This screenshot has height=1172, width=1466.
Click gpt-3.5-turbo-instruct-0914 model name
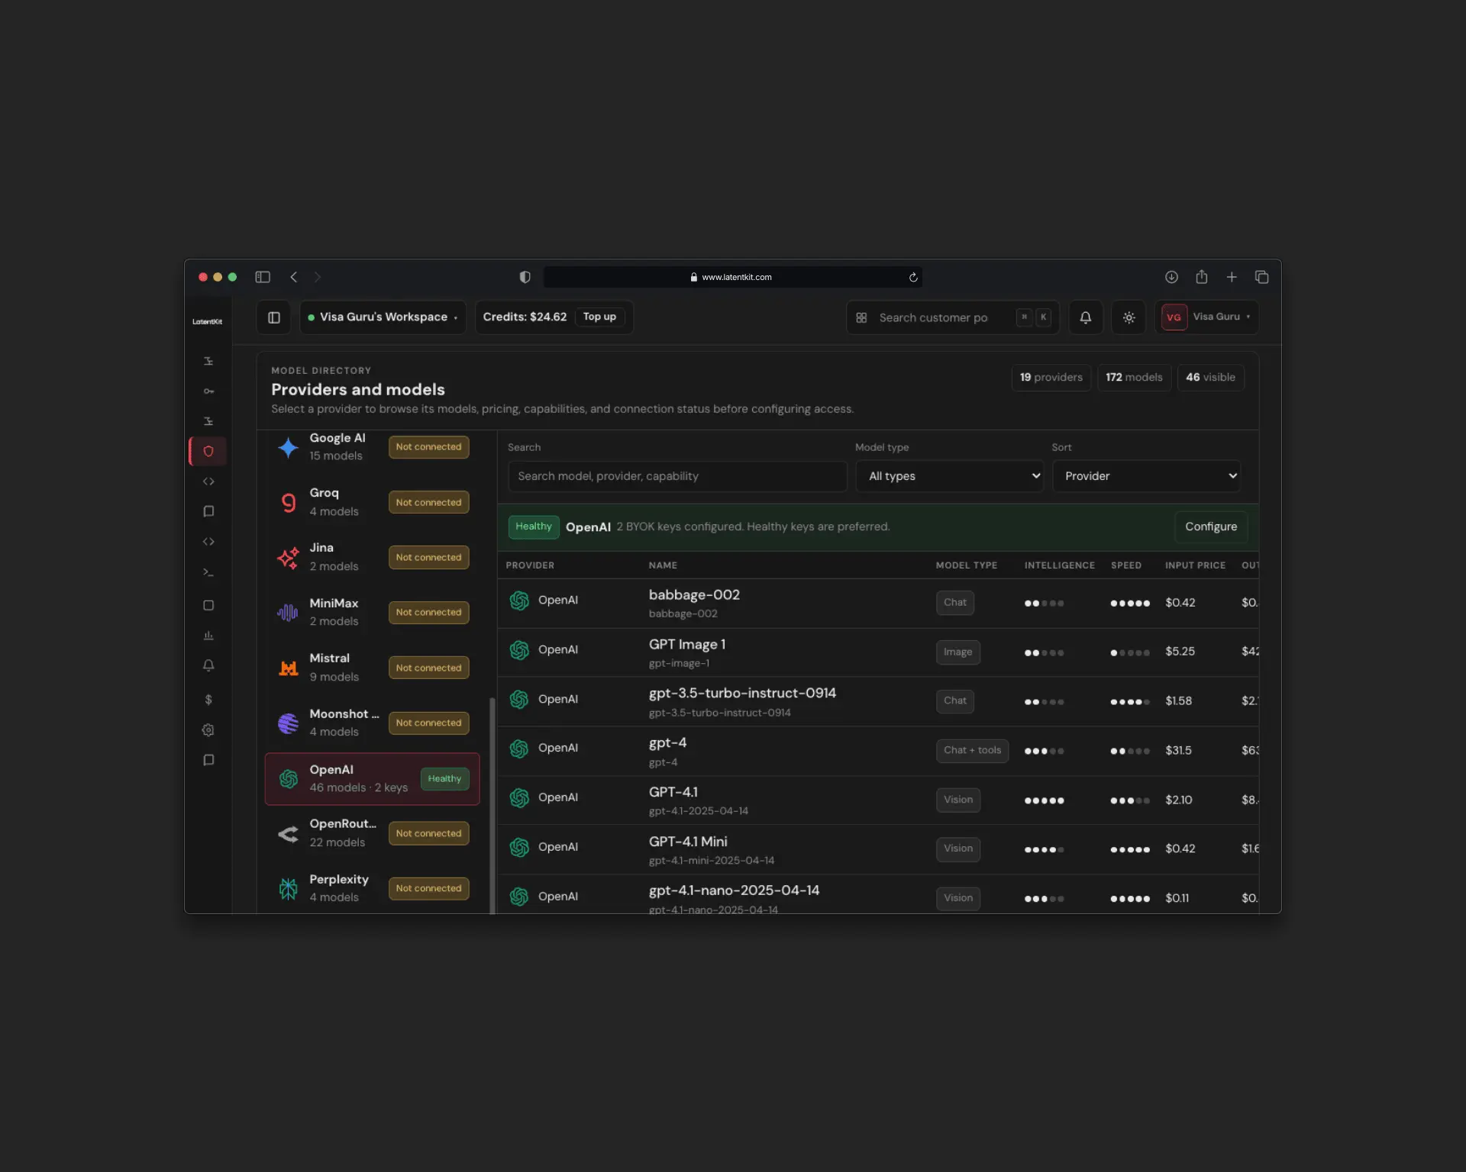[x=742, y=694]
